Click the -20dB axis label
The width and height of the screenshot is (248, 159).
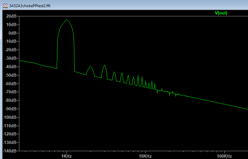[x=10, y=50]
